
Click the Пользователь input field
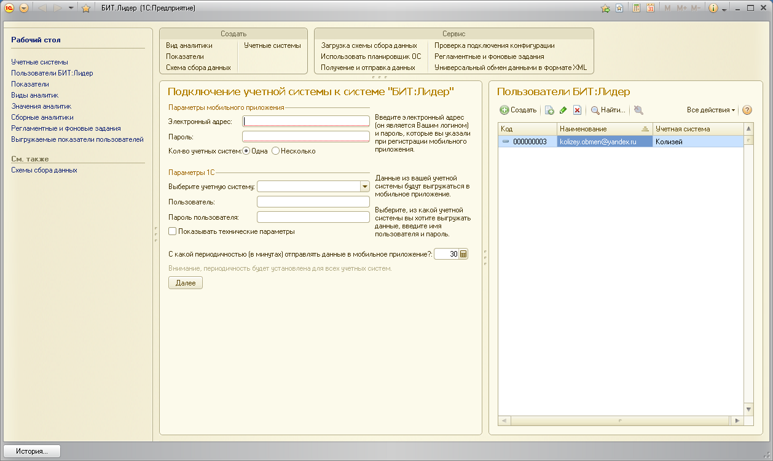(313, 201)
